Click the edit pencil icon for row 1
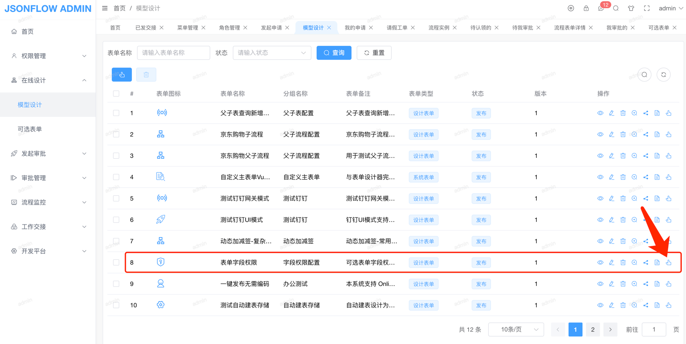The image size is (686, 344). click(x=611, y=113)
